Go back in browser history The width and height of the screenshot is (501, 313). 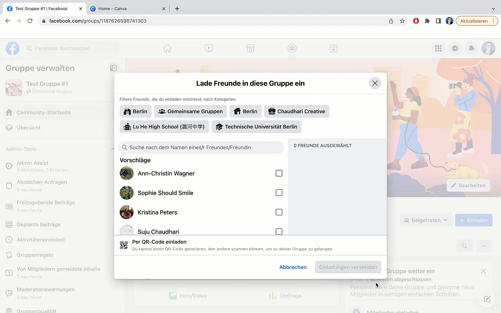pyautogui.click(x=8, y=21)
